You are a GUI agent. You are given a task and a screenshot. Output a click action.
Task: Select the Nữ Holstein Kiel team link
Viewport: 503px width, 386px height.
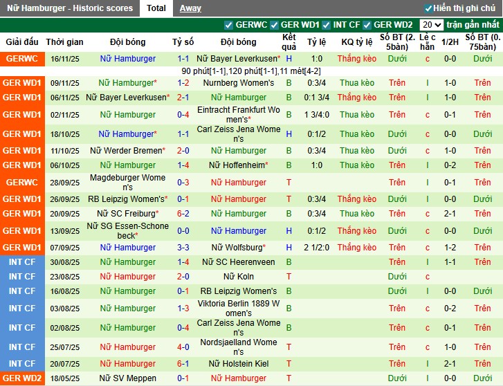click(x=238, y=364)
